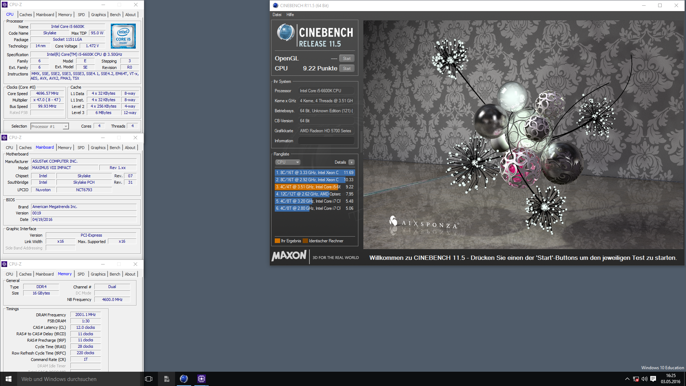Click the Details label in Rangliste
This screenshot has height=386, width=686.
pyautogui.click(x=340, y=162)
